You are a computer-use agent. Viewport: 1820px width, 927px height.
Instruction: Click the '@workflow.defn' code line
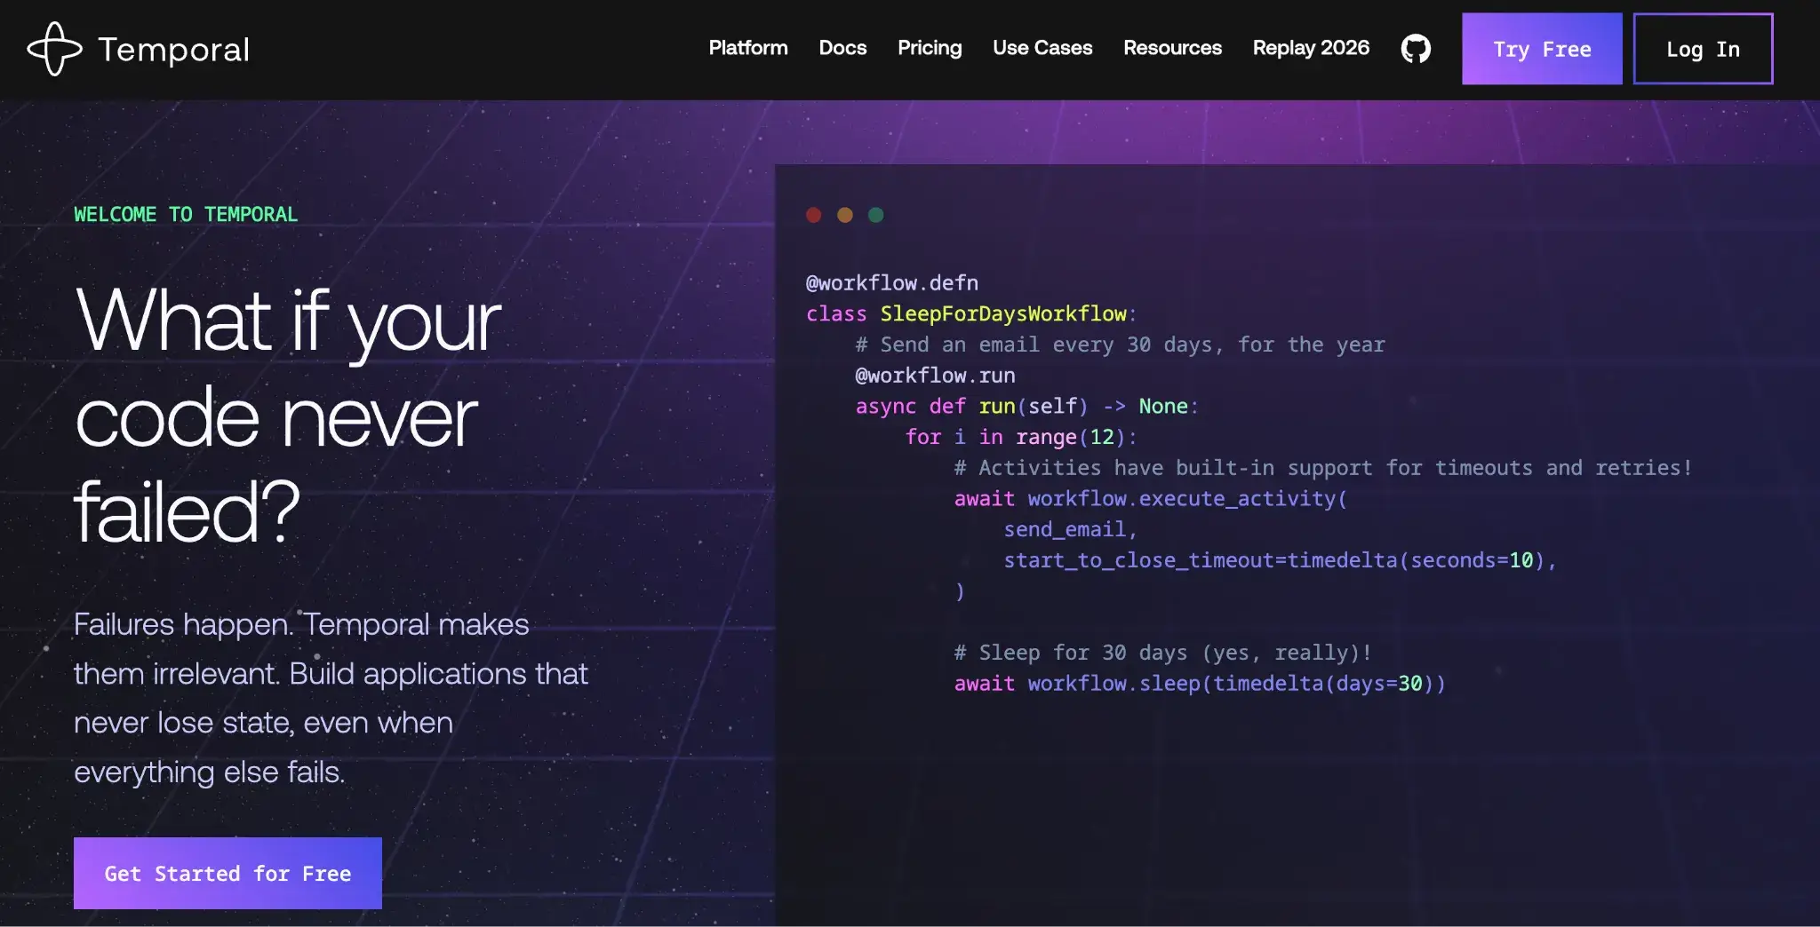pyautogui.click(x=891, y=282)
